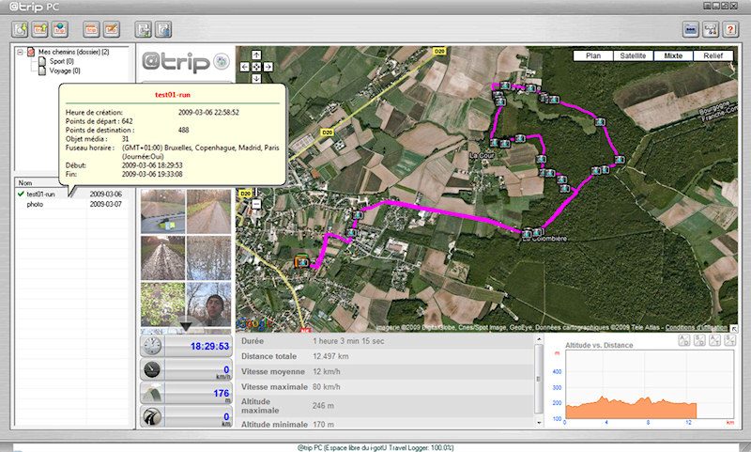This screenshot has width=751, height=452.
Task: Pan the map left with arrow
Action: pyautogui.click(x=245, y=67)
